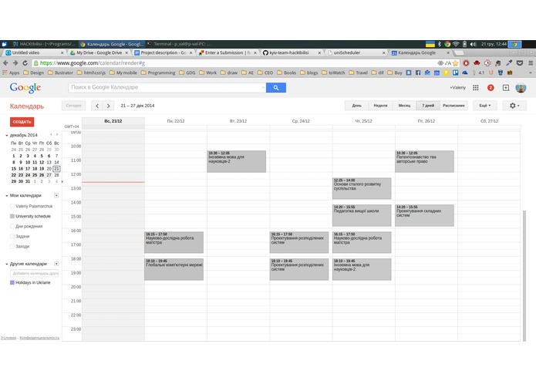This screenshot has width=536, height=381.
Task: Toggle the Valeriy Palamarchuk calendar
Action: tap(12, 206)
